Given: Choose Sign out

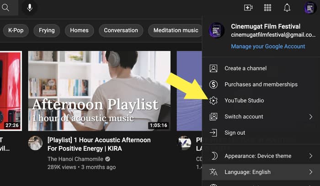Looking at the screenshot, I should tap(261, 133).
